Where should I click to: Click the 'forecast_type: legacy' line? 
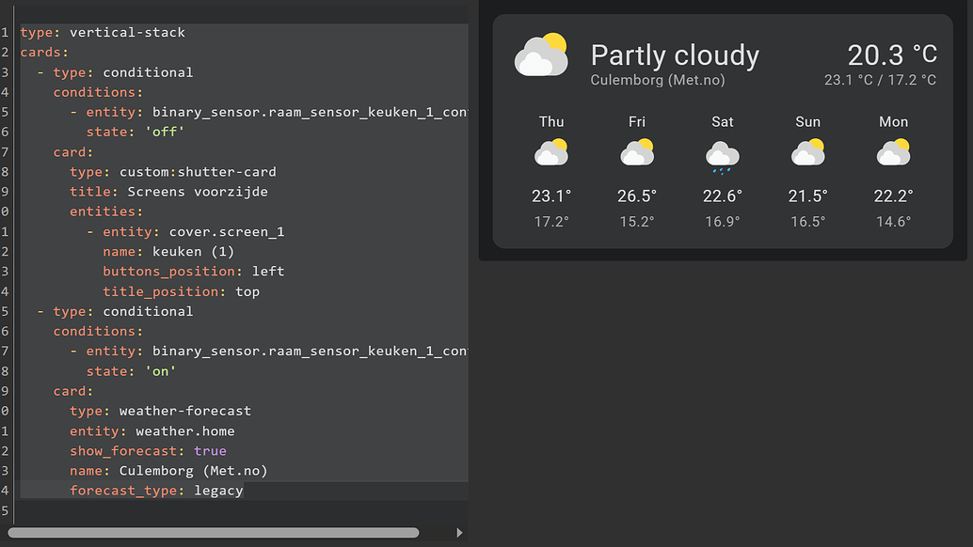(x=156, y=490)
